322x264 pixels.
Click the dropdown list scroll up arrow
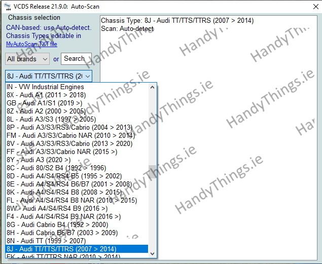pyautogui.click(x=152, y=87)
